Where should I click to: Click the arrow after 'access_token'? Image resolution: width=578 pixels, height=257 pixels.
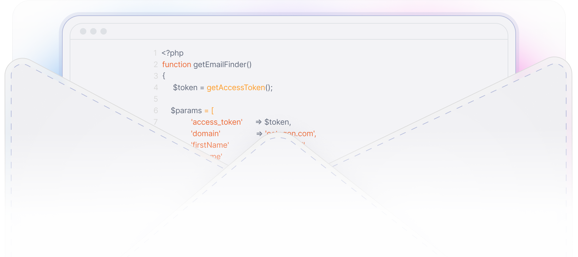click(x=259, y=122)
